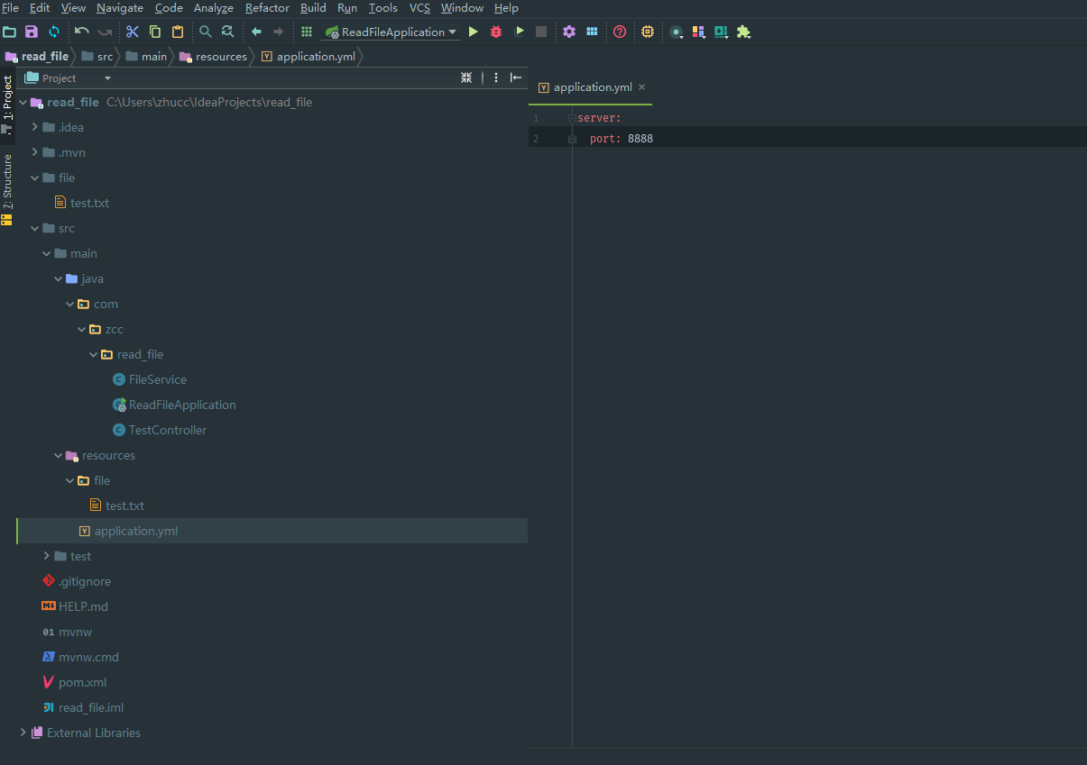Collapse the resources folder in the tree
This screenshot has height=765, width=1087.
pyautogui.click(x=59, y=455)
